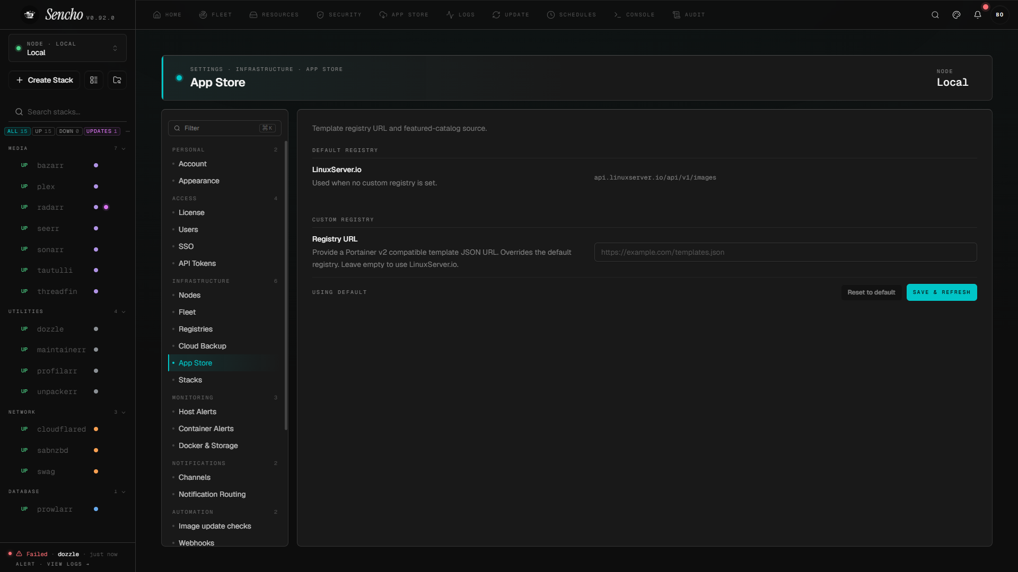
Task: Click the Registry URL input field
Action: click(x=785, y=253)
